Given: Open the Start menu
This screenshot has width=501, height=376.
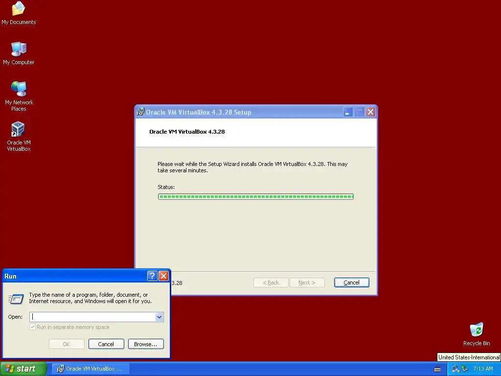Looking at the screenshot, I should click(x=23, y=369).
